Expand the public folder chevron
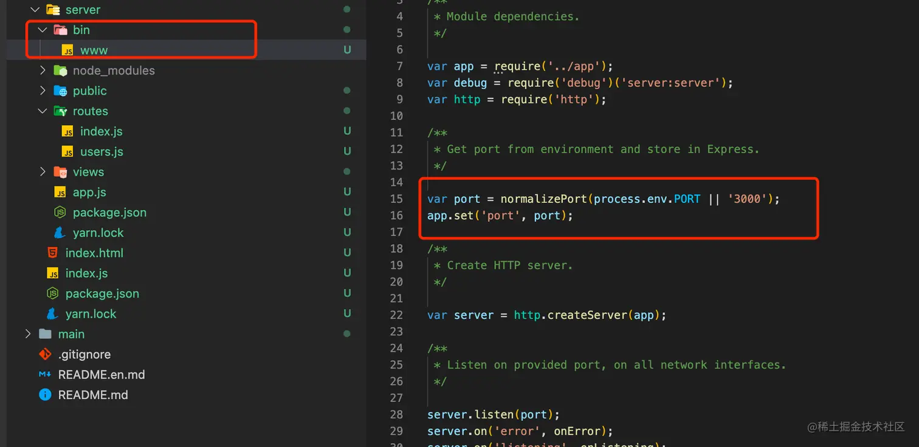 pos(42,90)
